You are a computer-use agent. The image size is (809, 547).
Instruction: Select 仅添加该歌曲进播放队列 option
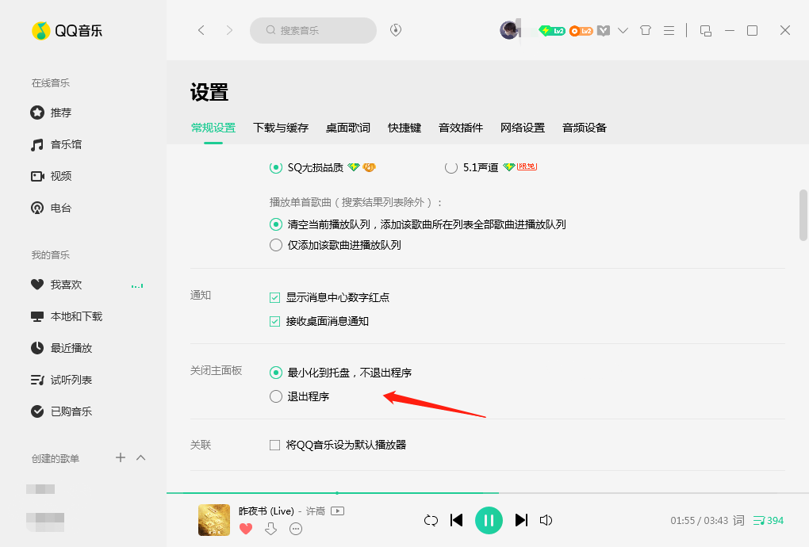pyautogui.click(x=276, y=245)
